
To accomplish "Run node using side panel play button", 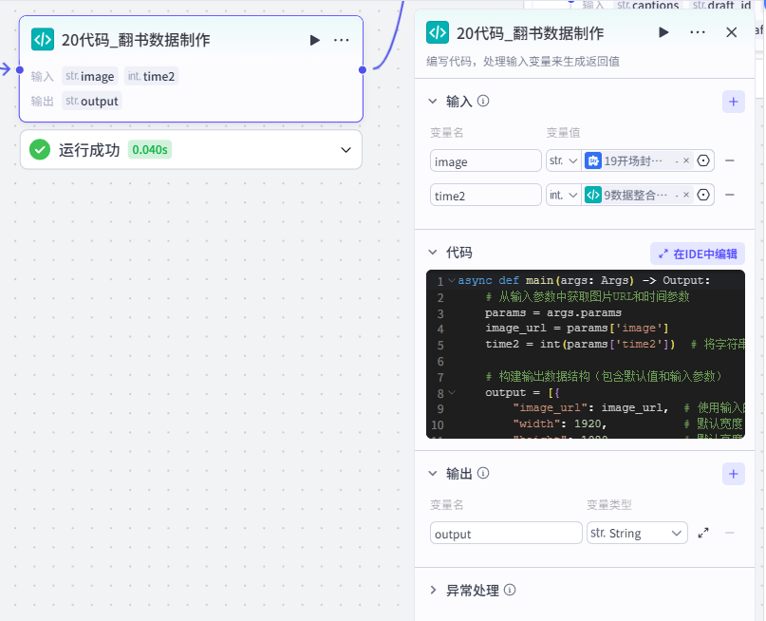I will point(663,32).
